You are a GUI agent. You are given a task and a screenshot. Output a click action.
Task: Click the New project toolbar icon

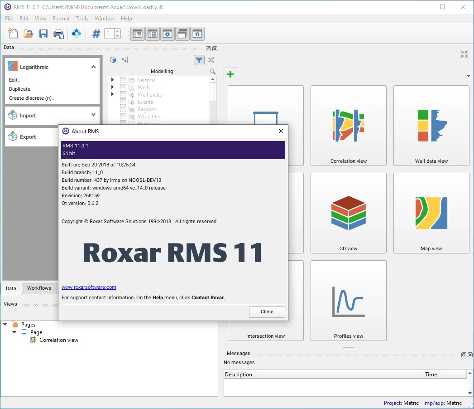coord(13,33)
